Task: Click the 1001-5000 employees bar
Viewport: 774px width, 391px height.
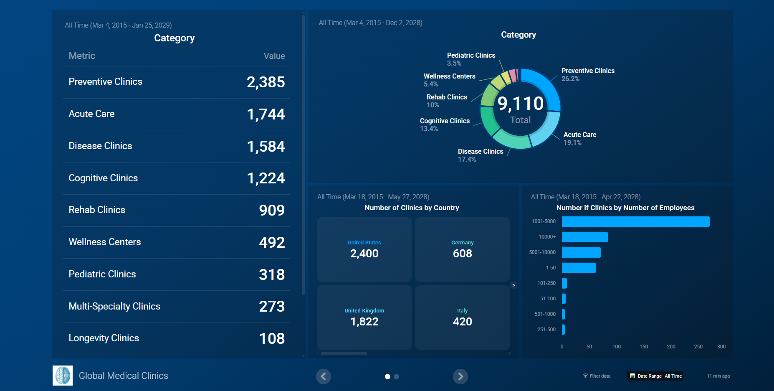Action: [635, 221]
